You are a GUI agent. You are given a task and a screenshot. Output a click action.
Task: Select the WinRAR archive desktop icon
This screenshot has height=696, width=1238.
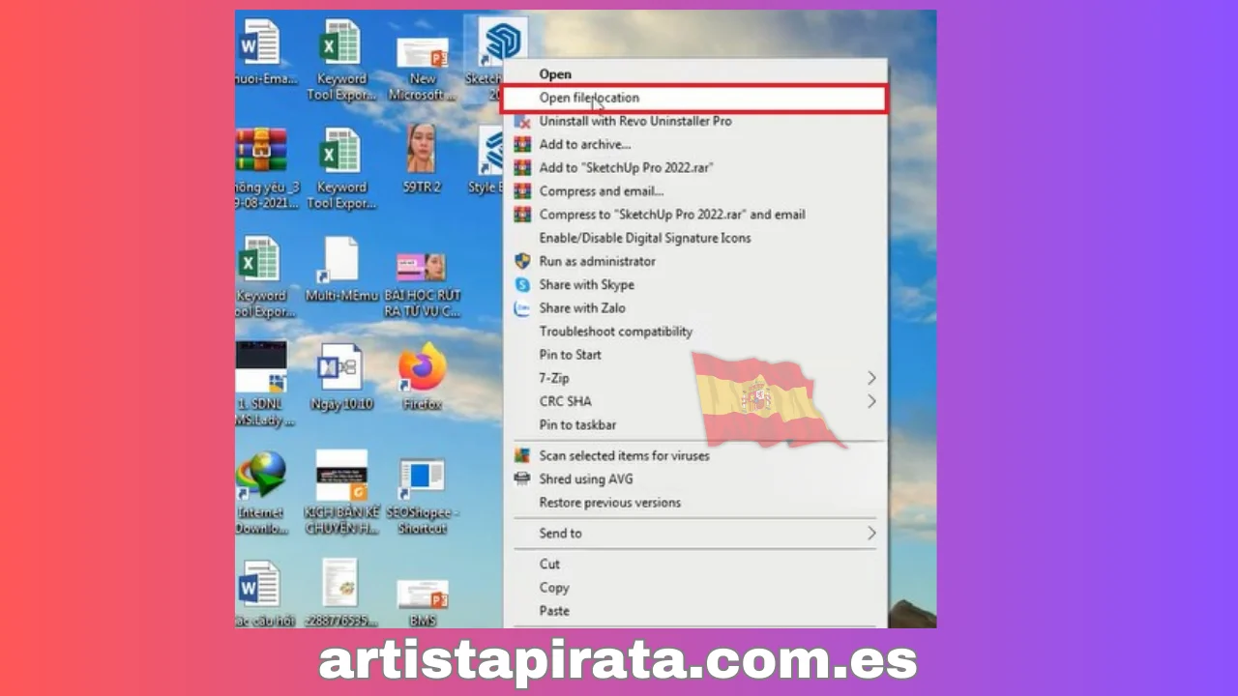tap(264, 169)
